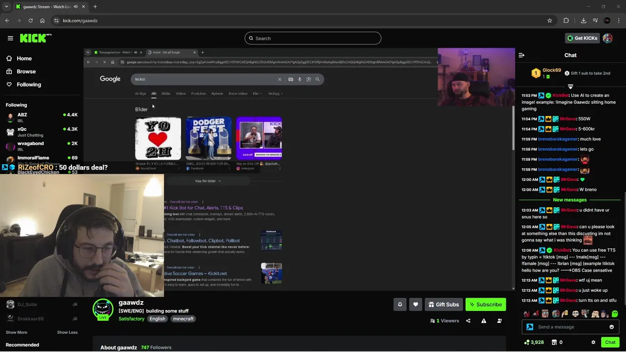Mute the gaawdz Stream tab audio
Viewport: 626px width, 352px height.
75,7
